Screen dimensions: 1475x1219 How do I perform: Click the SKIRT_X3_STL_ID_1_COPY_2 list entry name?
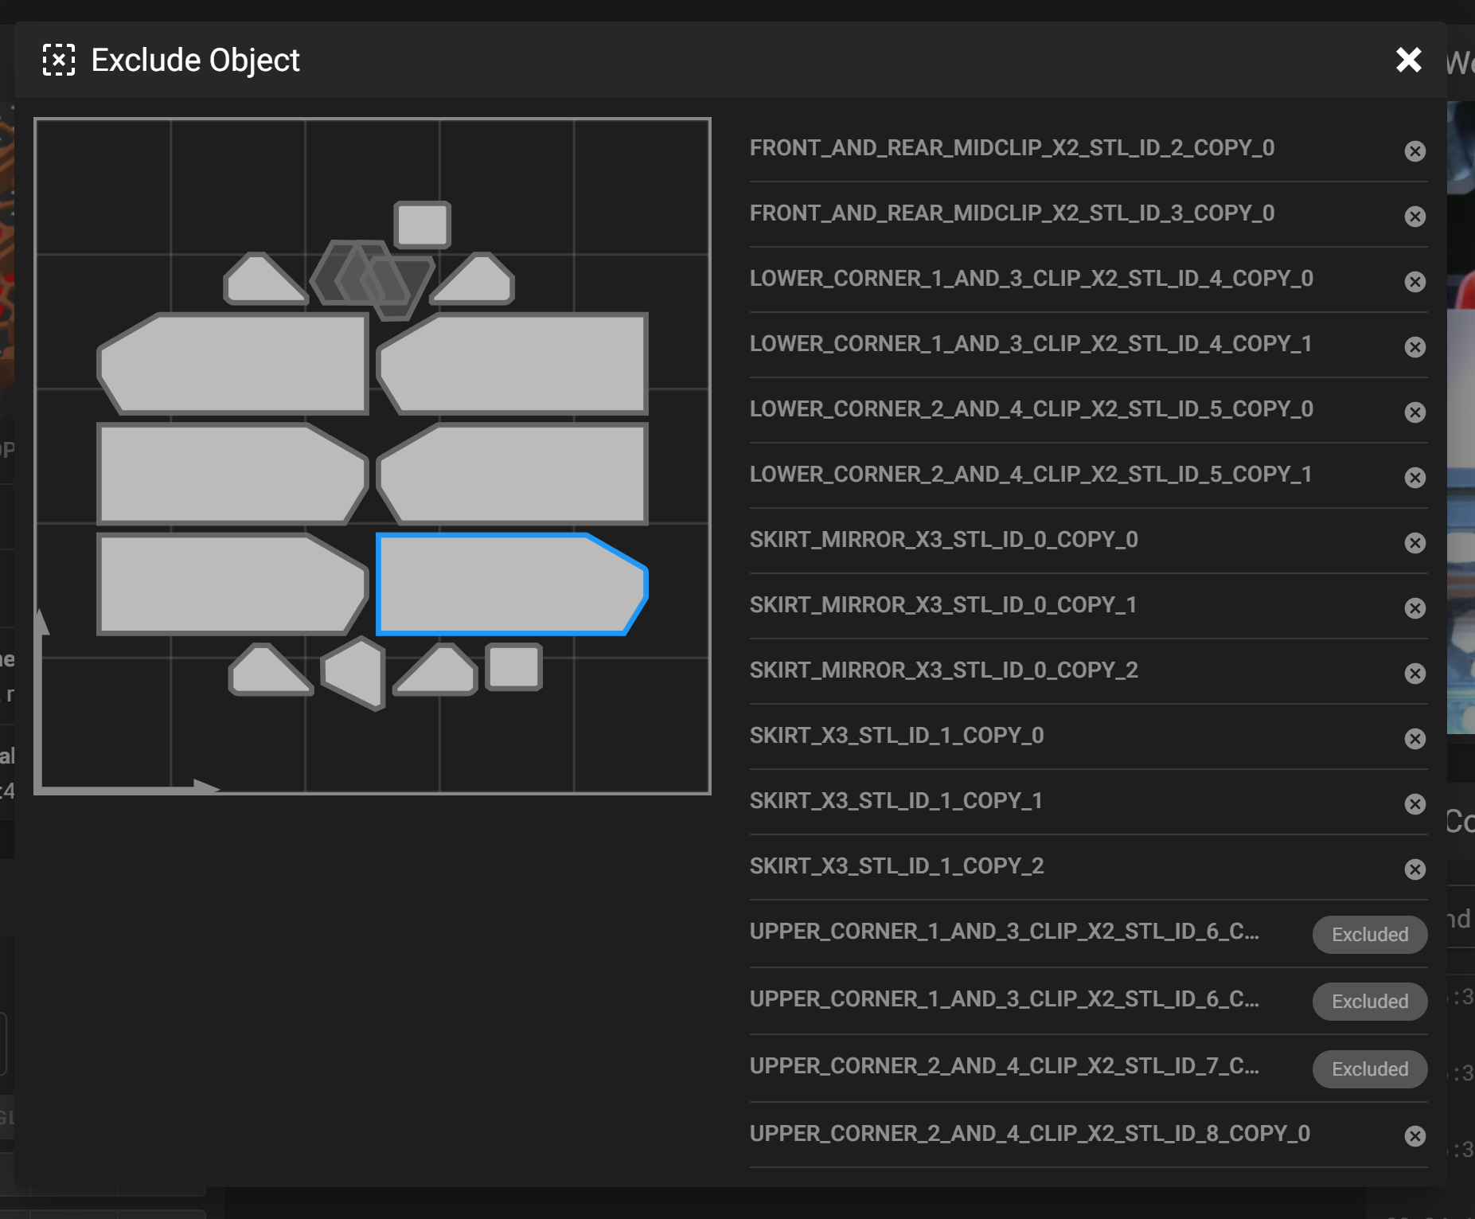(896, 866)
